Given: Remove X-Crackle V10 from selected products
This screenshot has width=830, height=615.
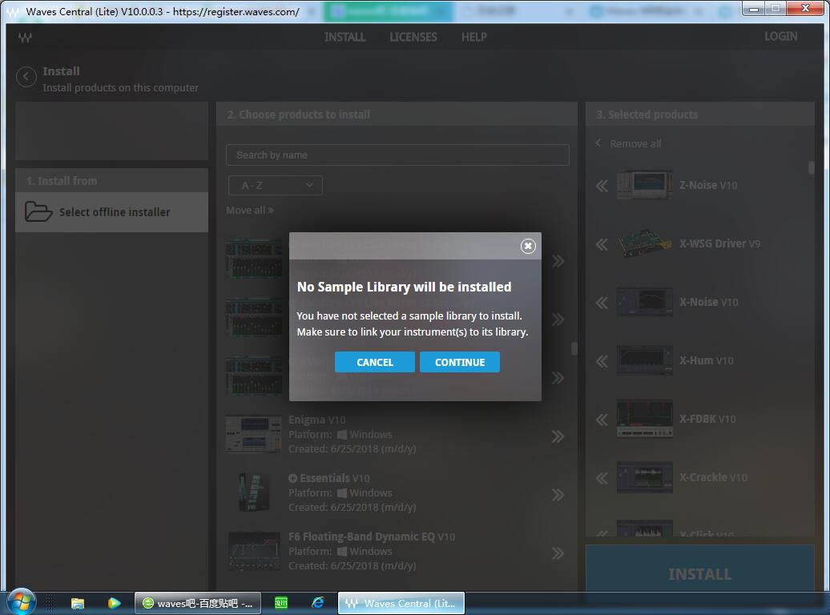Looking at the screenshot, I should click(x=602, y=478).
